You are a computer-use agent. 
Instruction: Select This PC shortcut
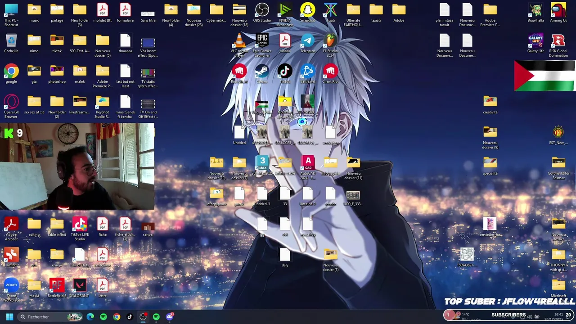point(11,14)
